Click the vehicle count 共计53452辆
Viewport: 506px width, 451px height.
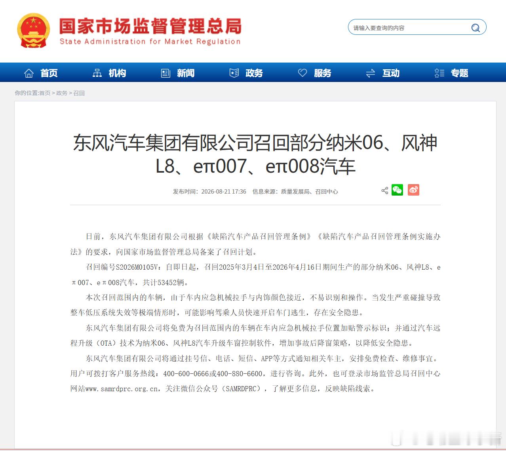164,283
